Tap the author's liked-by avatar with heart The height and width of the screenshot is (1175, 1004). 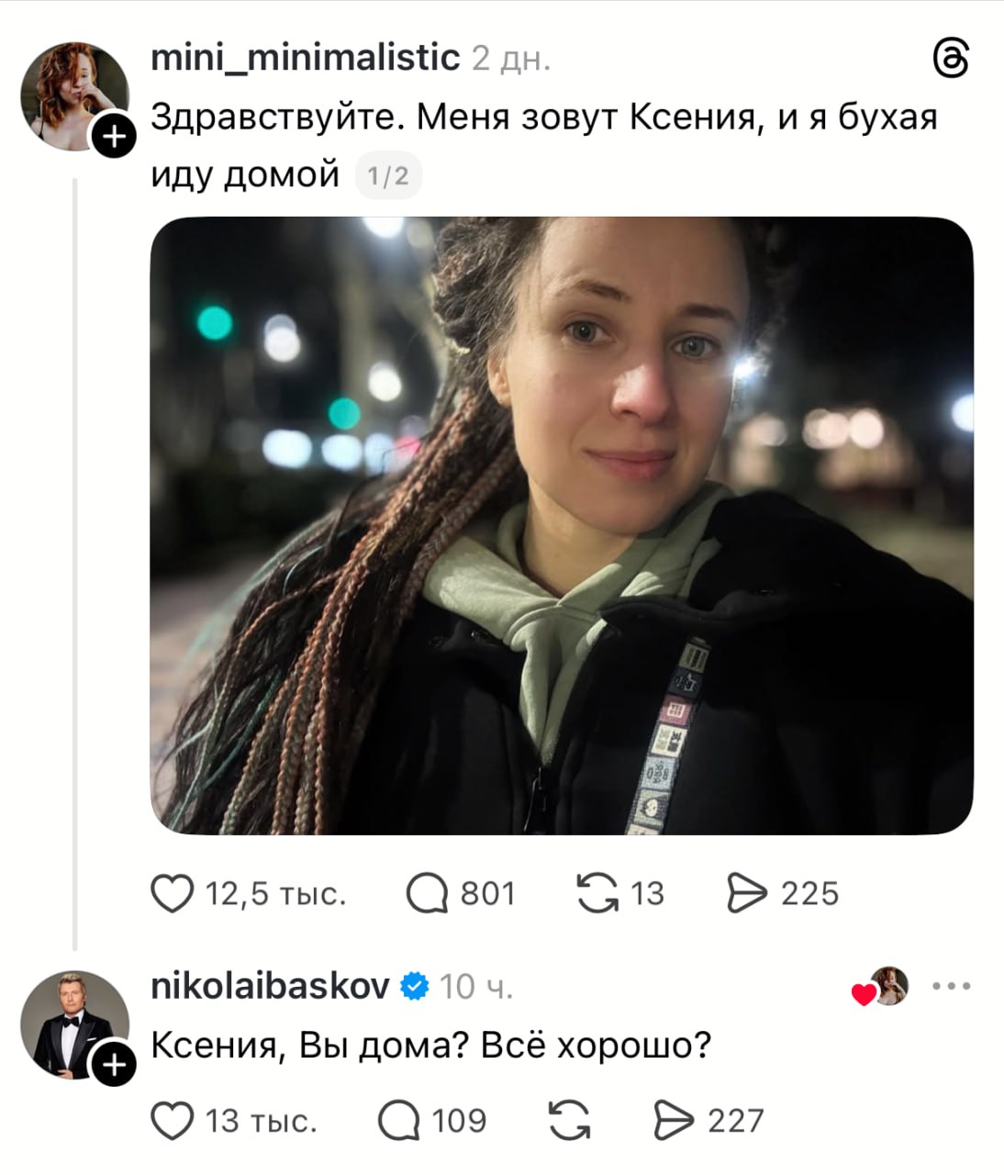pyautogui.click(x=881, y=987)
